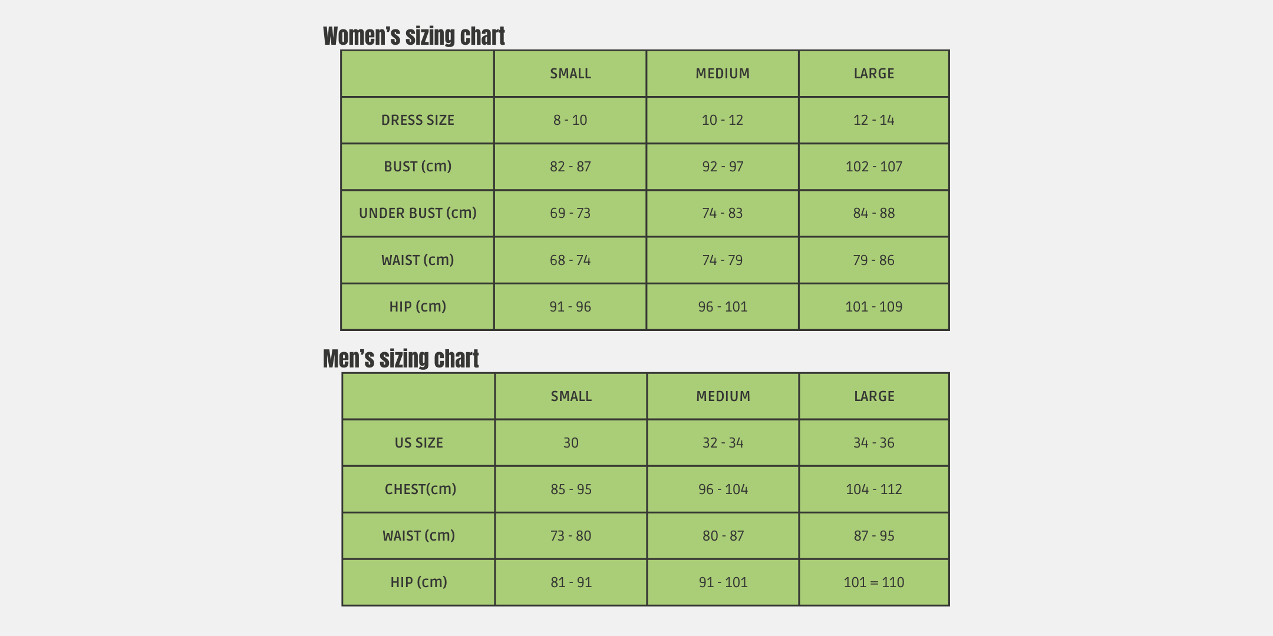Click the DRESS SIZE row label
The image size is (1273, 636).
tap(418, 120)
